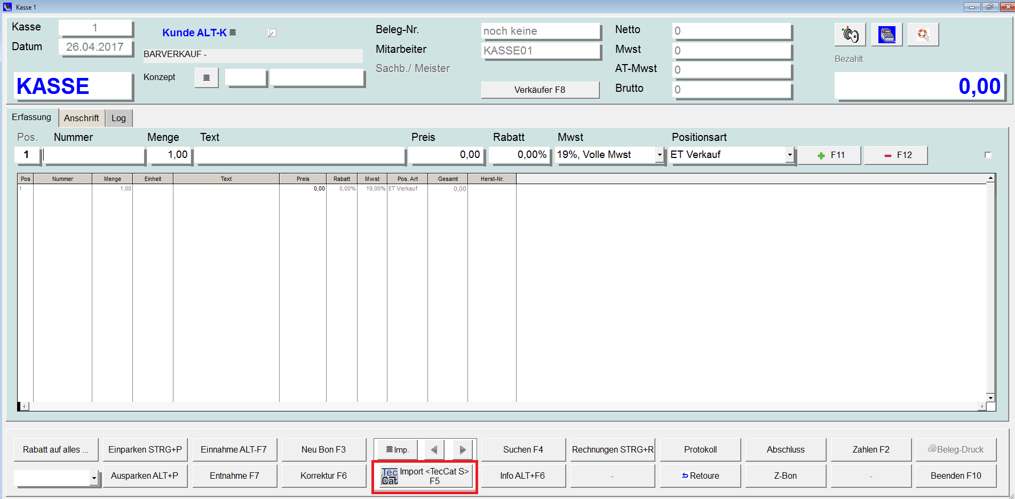Add position with green plus F11
The image size is (1015, 499).
(829, 155)
